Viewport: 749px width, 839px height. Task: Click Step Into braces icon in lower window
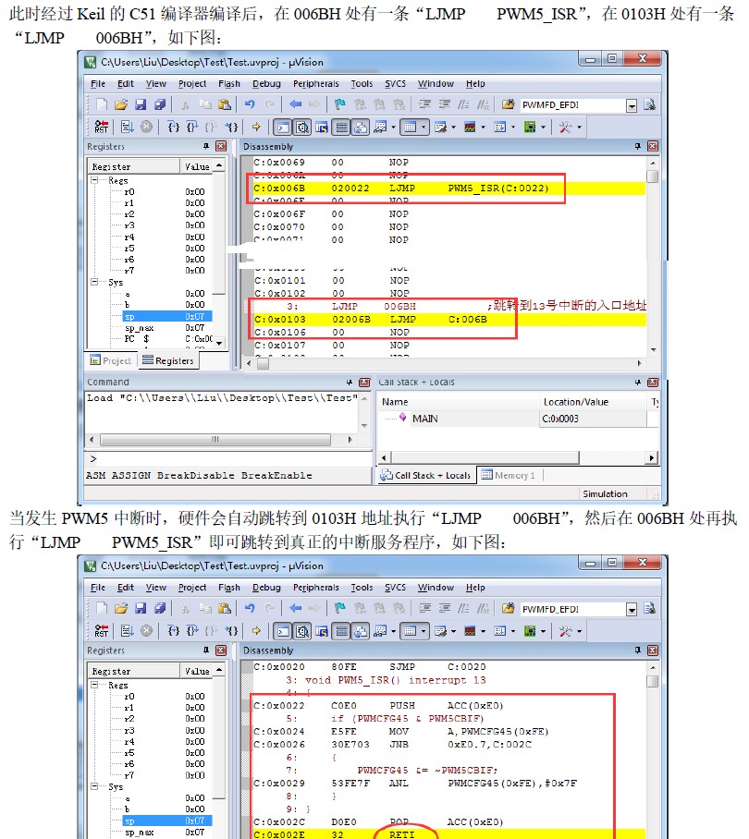(173, 631)
